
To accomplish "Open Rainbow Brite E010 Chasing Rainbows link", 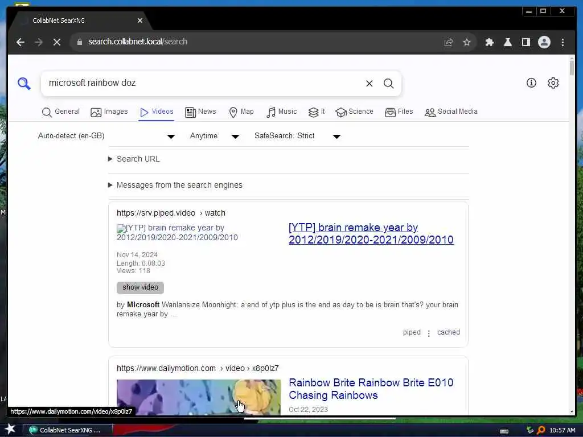I will coord(371,389).
